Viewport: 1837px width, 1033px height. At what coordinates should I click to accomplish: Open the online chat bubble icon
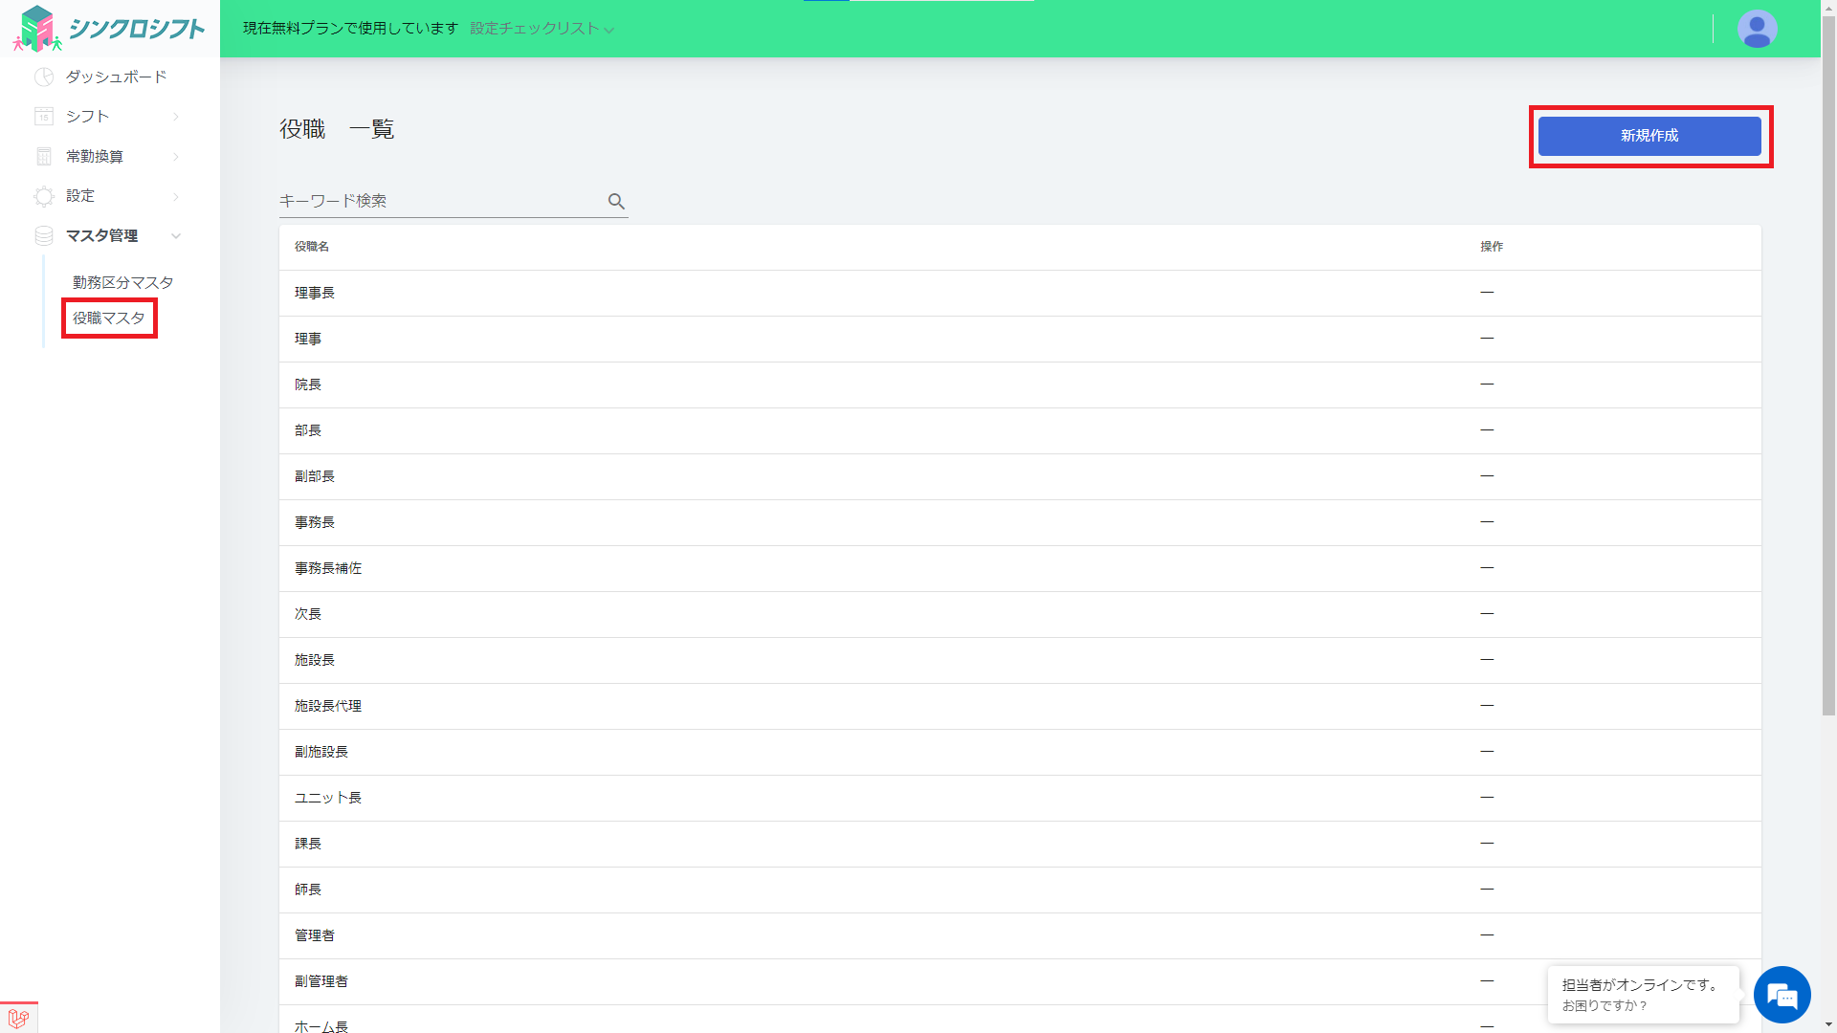click(1782, 995)
